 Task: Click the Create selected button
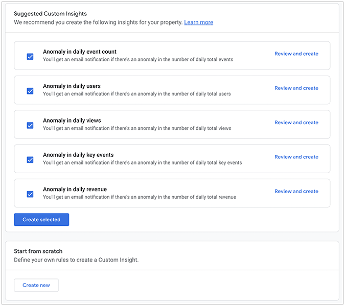point(41,220)
